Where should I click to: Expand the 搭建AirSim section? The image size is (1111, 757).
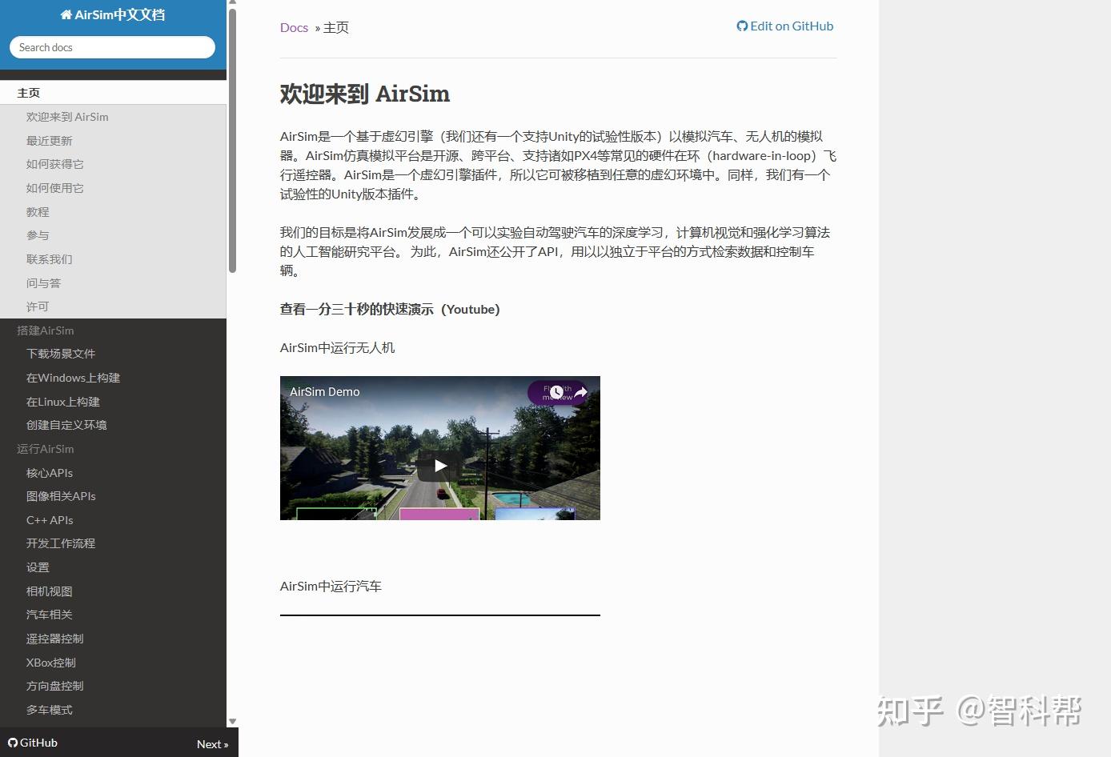45,330
